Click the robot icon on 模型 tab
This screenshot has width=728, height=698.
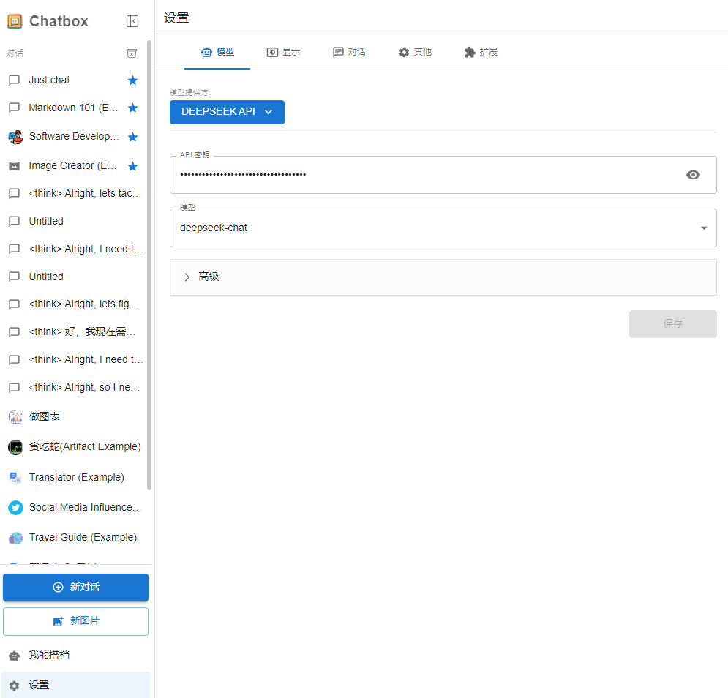coord(206,53)
